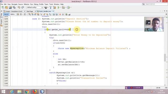Click the Uncomment icon in editor toolbar

point(69,14)
